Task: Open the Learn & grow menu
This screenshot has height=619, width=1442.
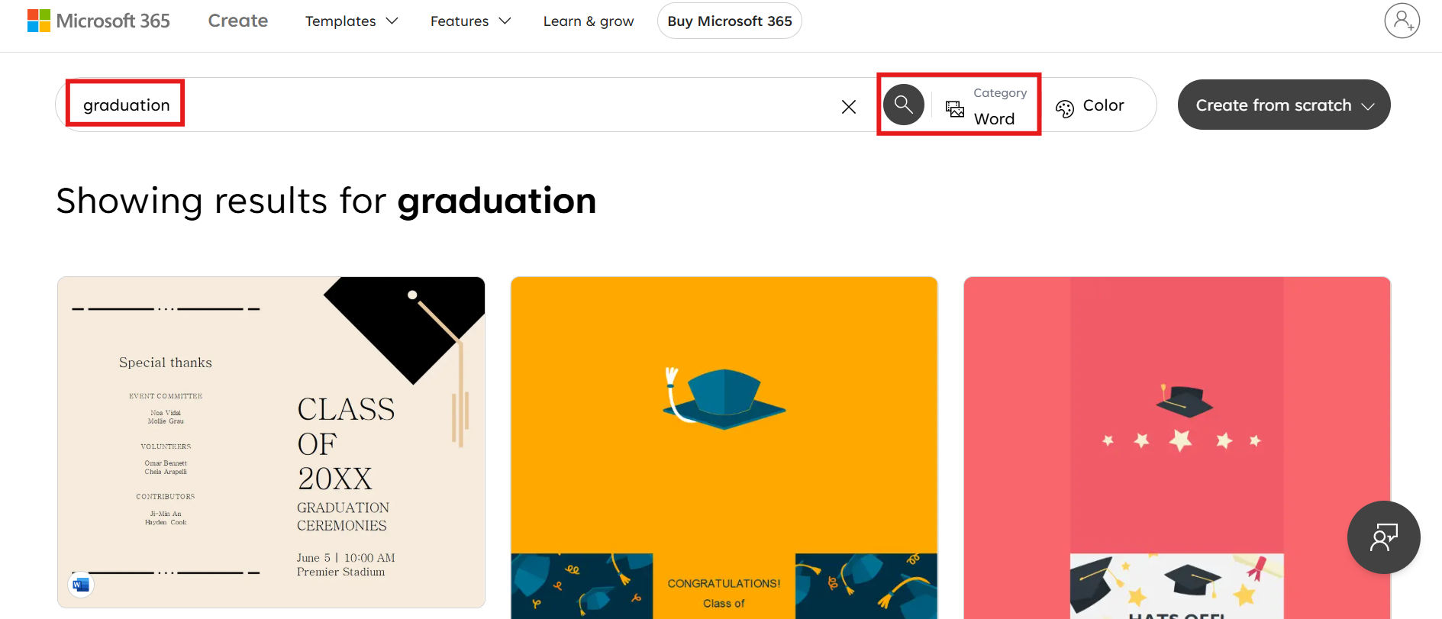Action: click(x=588, y=21)
